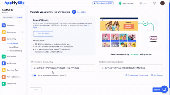170x95 pixels.
Task: Click the See Video link
Action: [x=82, y=12]
